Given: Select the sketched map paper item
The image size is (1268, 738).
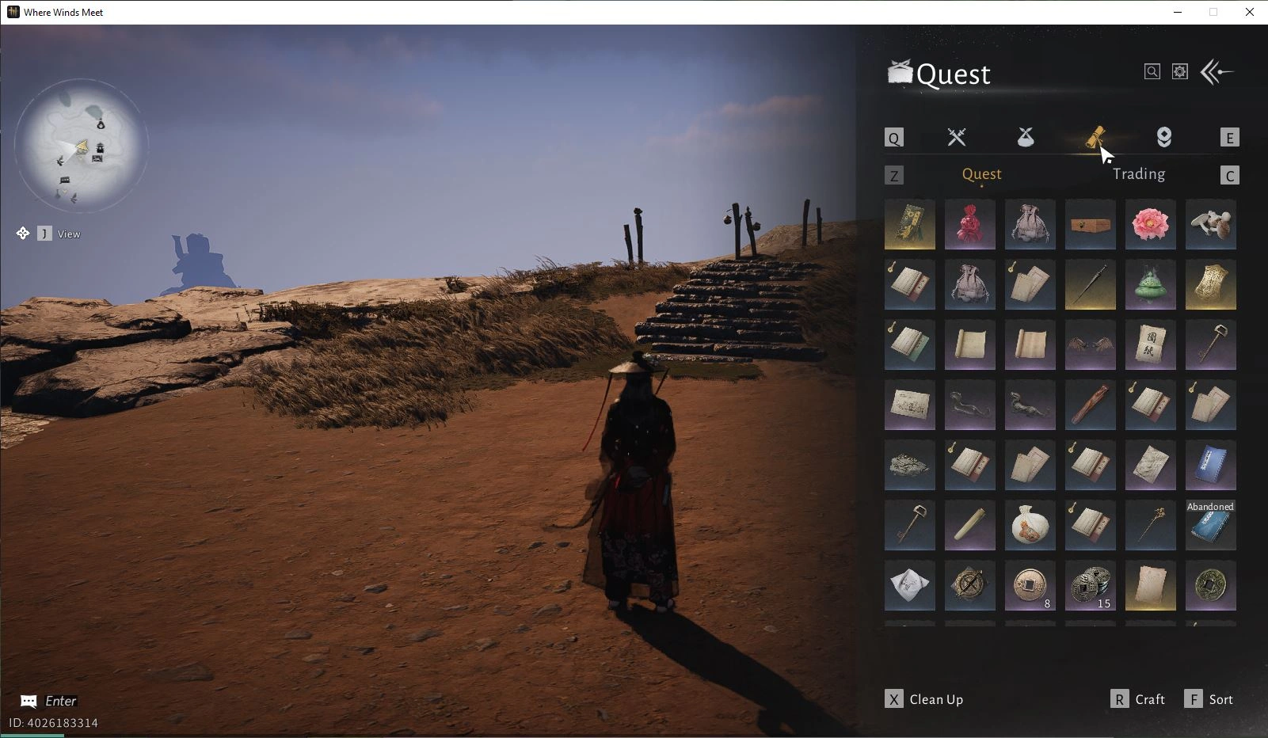Looking at the screenshot, I should (909, 405).
